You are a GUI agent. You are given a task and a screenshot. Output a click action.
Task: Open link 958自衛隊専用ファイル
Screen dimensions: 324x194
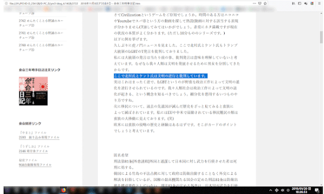pyautogui.click(x=35, y=165)
